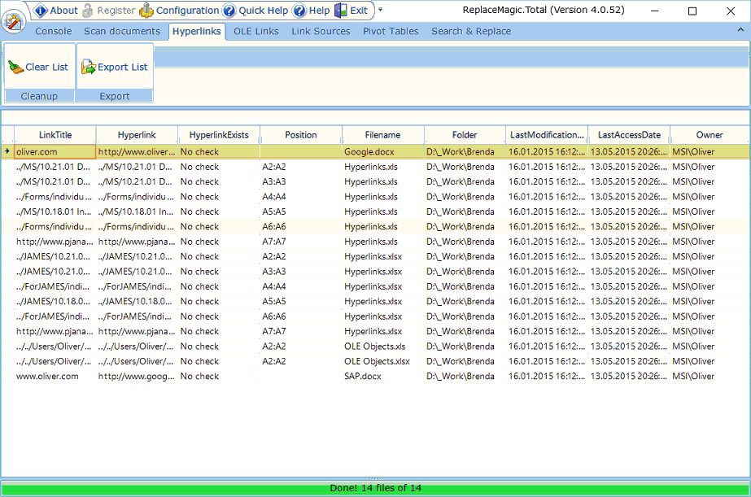Click the Export group label
The height and width of the screenshot is (497, 751).
(x=115, y=96)
